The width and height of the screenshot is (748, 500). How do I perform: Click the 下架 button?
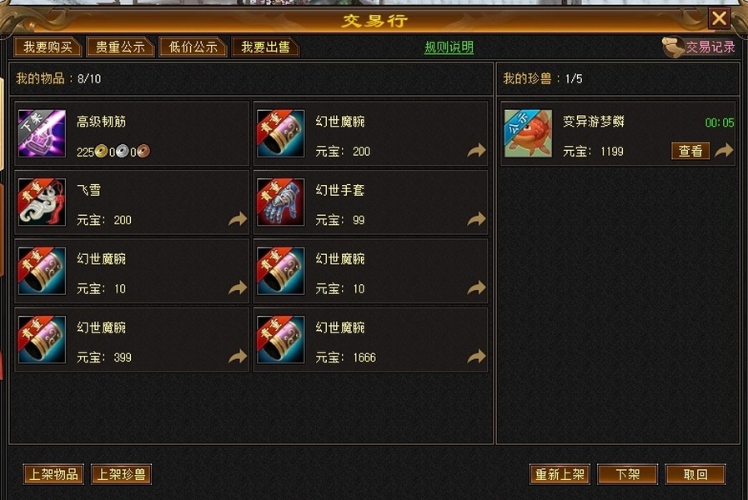click(x=627, y=474)
